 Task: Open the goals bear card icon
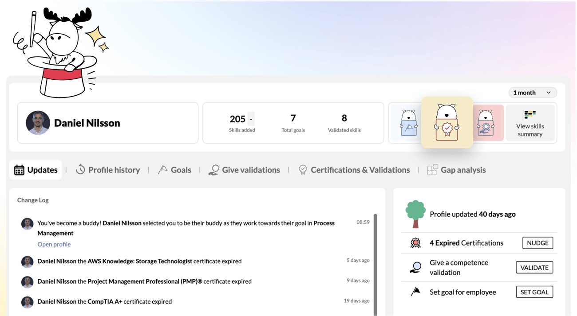tap(408, 123)
